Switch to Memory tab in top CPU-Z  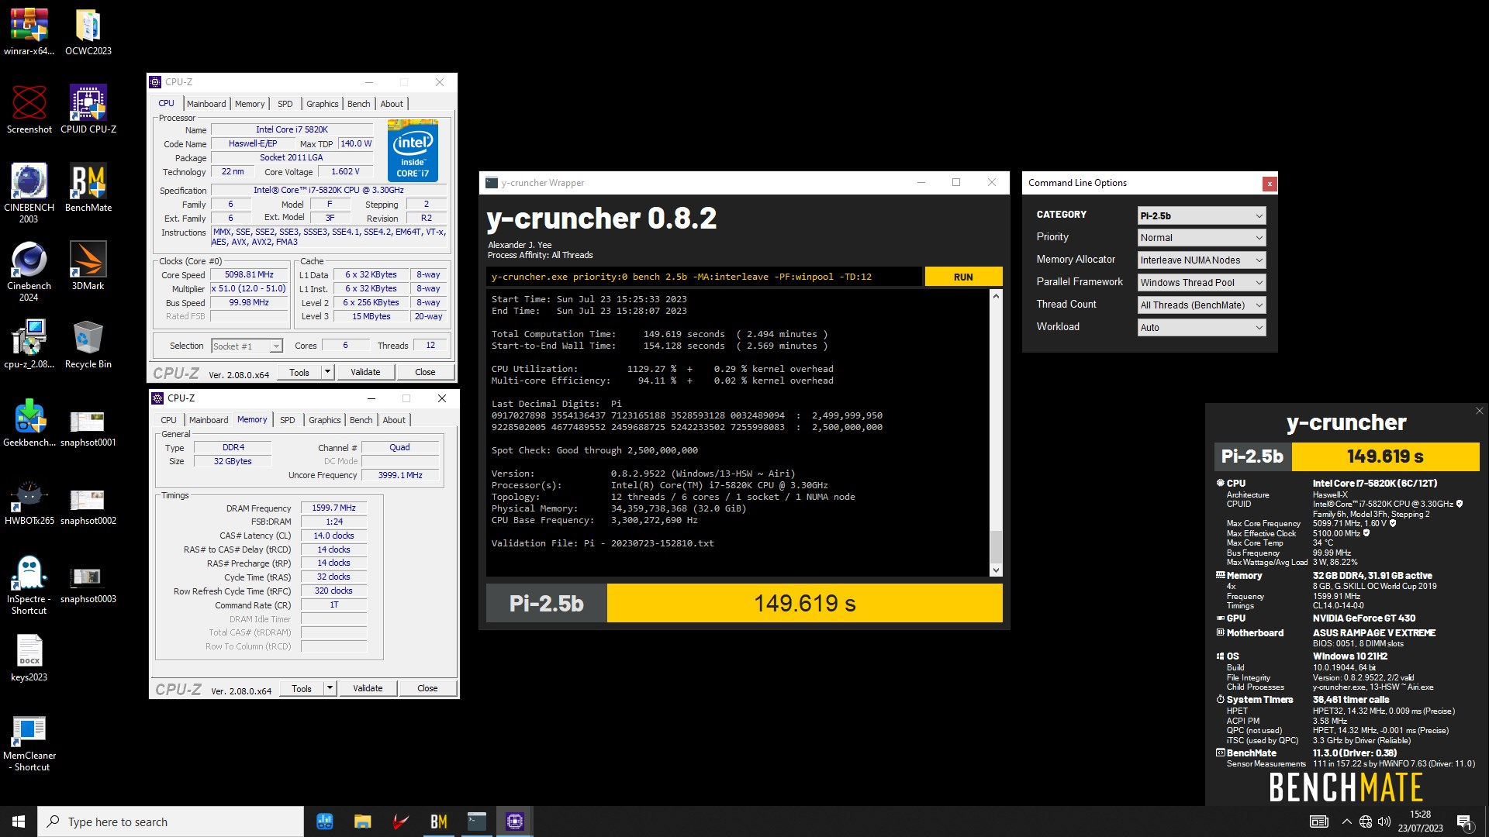click(250, 103)
